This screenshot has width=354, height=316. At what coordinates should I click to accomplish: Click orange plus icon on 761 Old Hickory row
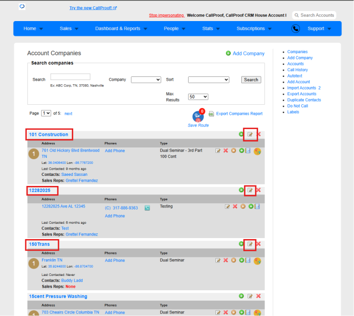coord(233,151)
